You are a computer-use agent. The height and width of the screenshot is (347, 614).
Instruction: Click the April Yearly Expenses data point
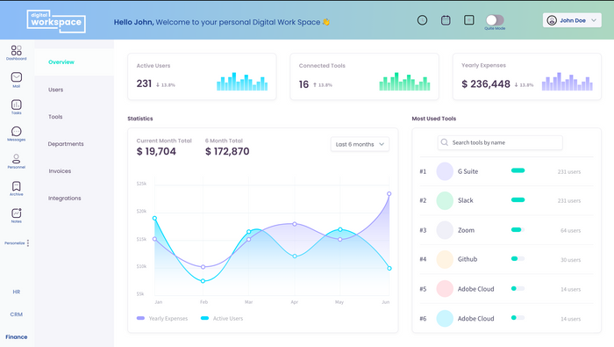pos(295,224)
